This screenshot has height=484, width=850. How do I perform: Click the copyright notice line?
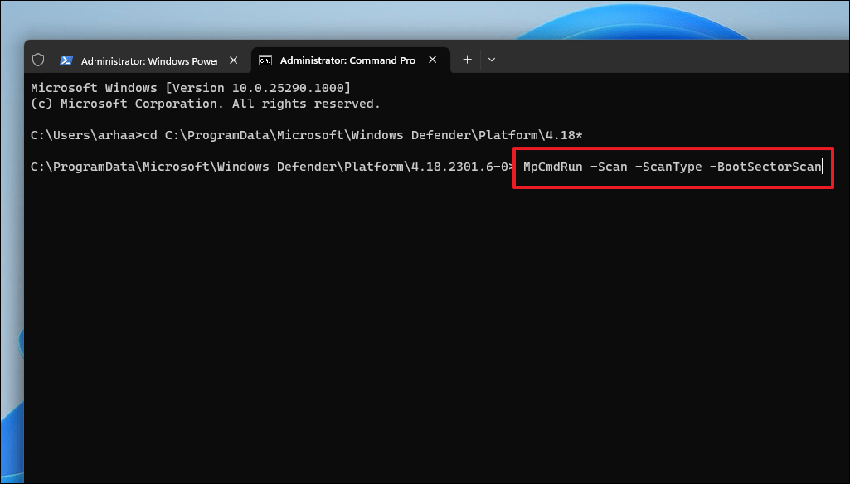tap(205, 103)
